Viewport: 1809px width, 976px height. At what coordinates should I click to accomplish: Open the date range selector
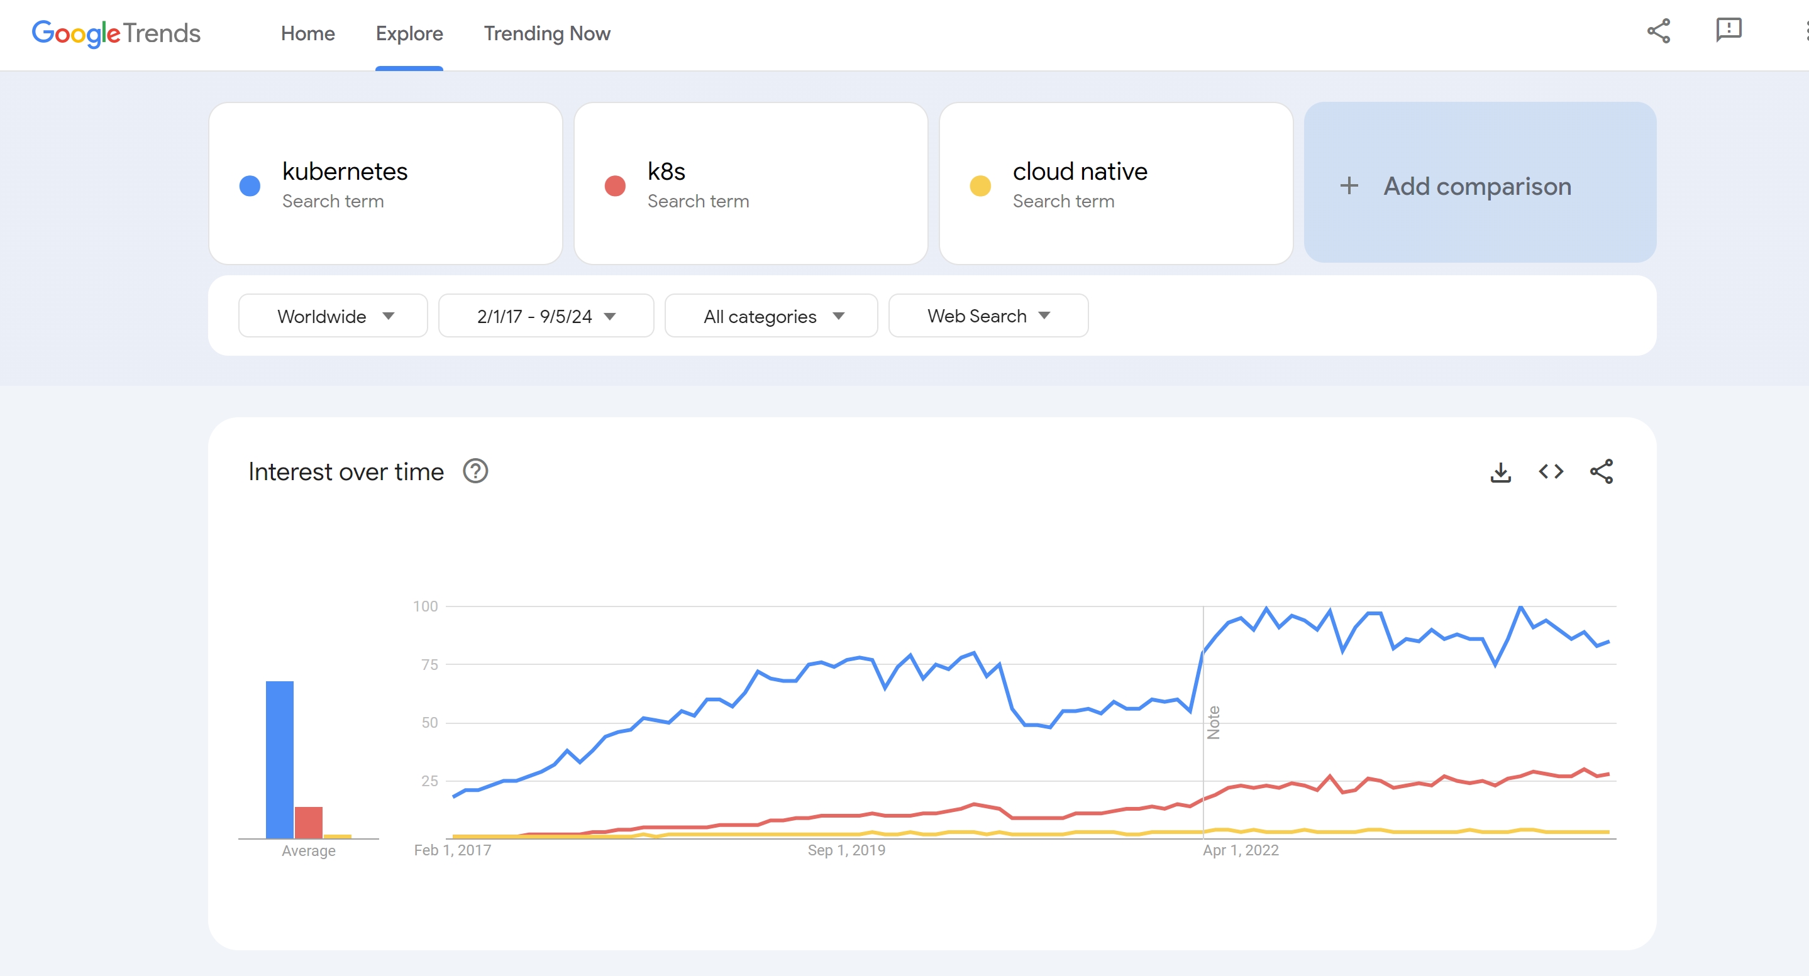coord(546,315)
